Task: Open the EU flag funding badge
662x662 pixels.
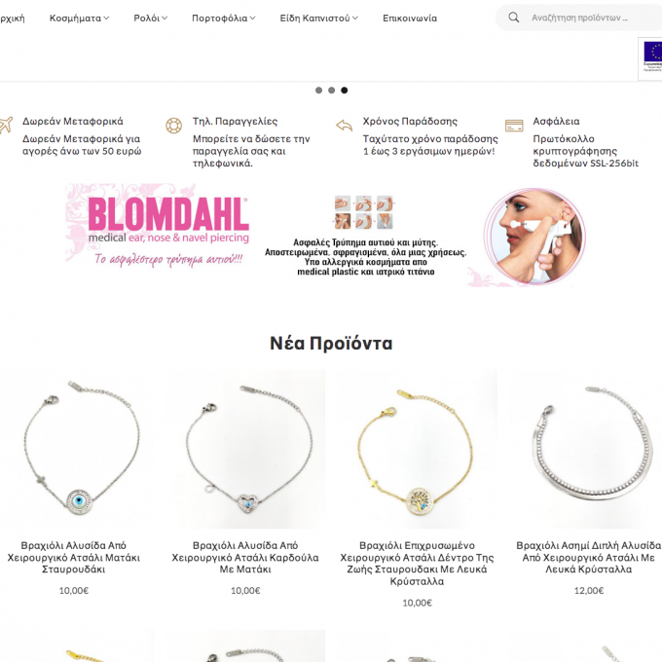Action: [651, 58]
